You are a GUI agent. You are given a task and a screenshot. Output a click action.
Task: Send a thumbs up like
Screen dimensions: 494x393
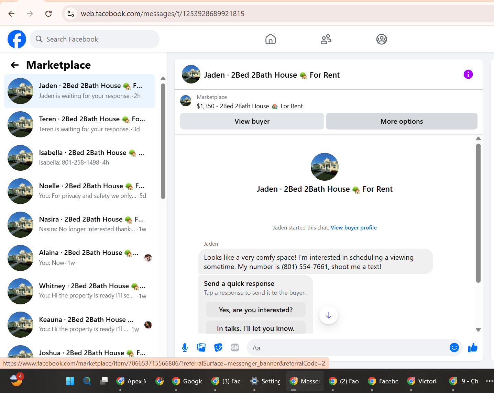[x=473, y=348]
